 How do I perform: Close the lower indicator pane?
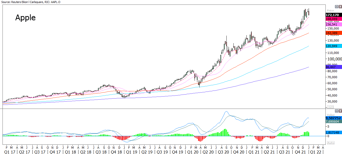pos(340,111)
